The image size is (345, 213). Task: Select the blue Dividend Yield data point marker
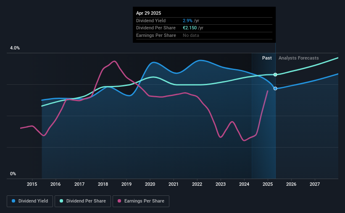click(x=275, y=88)
